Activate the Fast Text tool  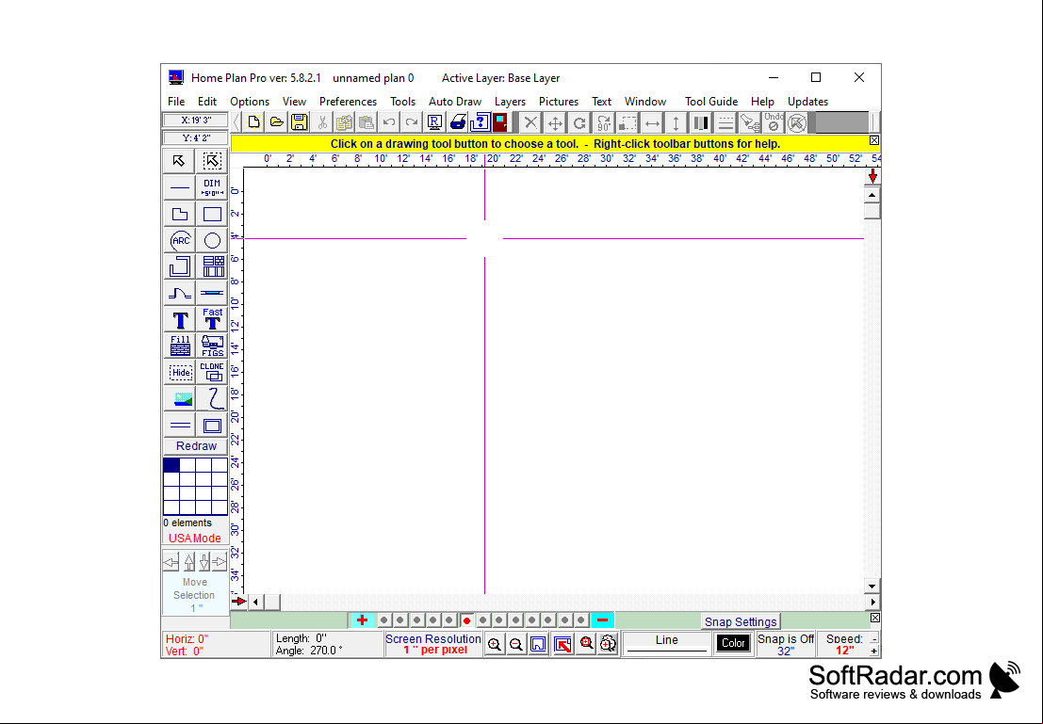pos(212,320)
